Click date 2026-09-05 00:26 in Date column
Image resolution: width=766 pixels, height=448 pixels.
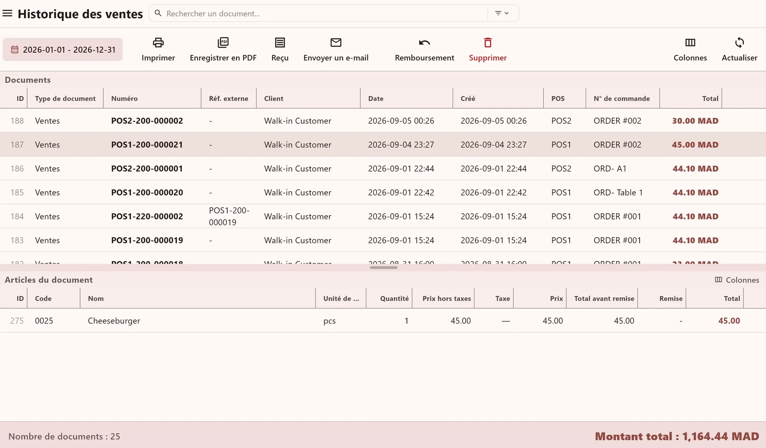tap(401, 121)
